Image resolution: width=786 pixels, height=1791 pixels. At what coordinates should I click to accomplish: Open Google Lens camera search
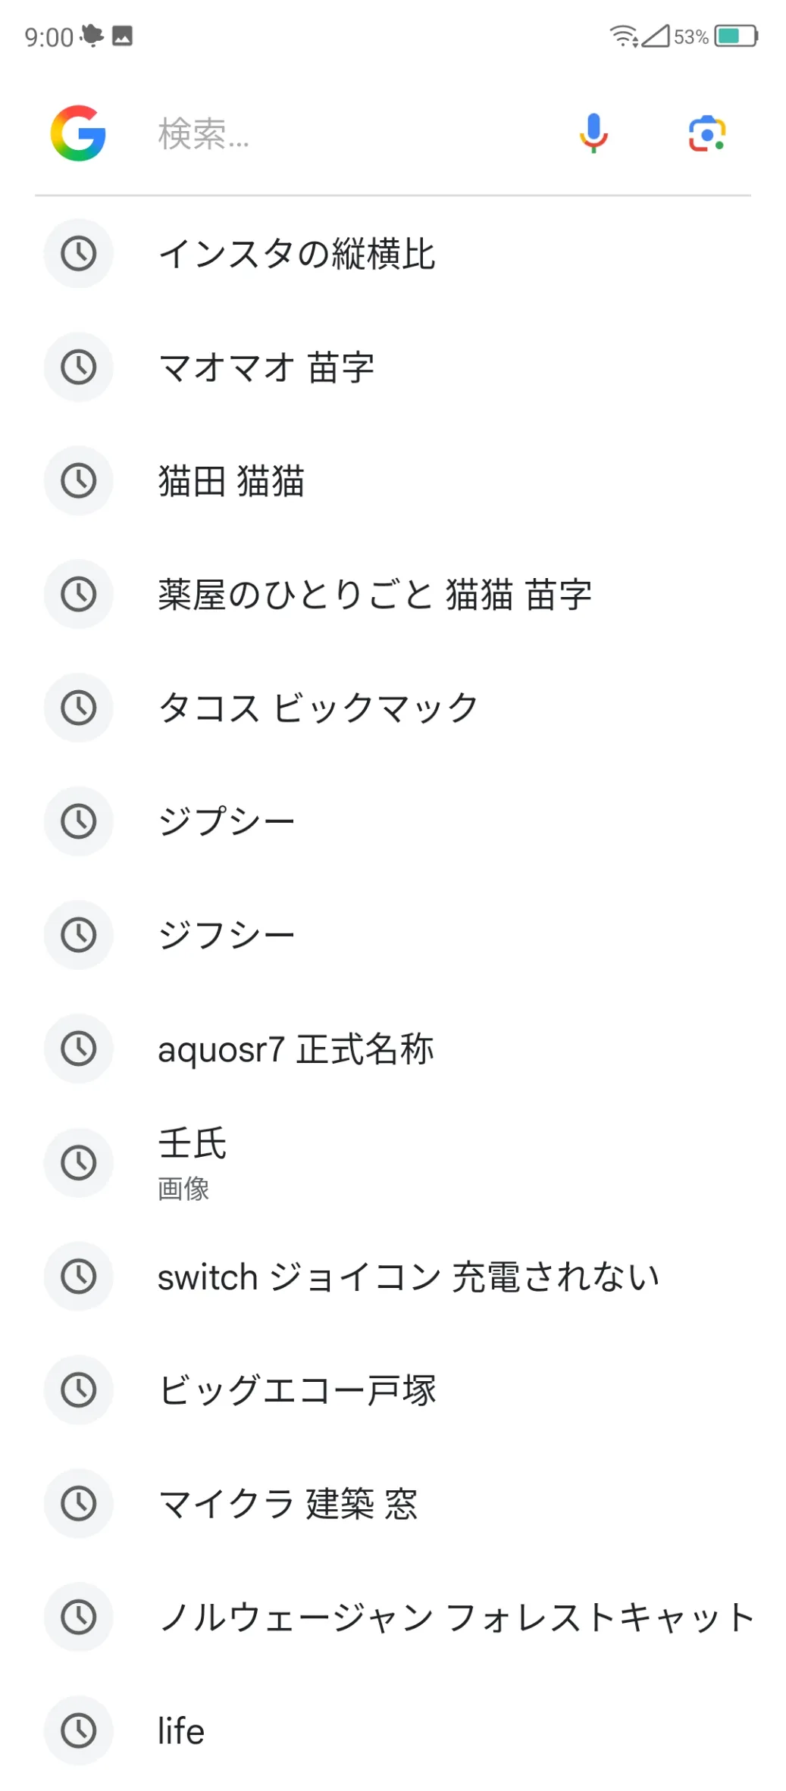706,133
